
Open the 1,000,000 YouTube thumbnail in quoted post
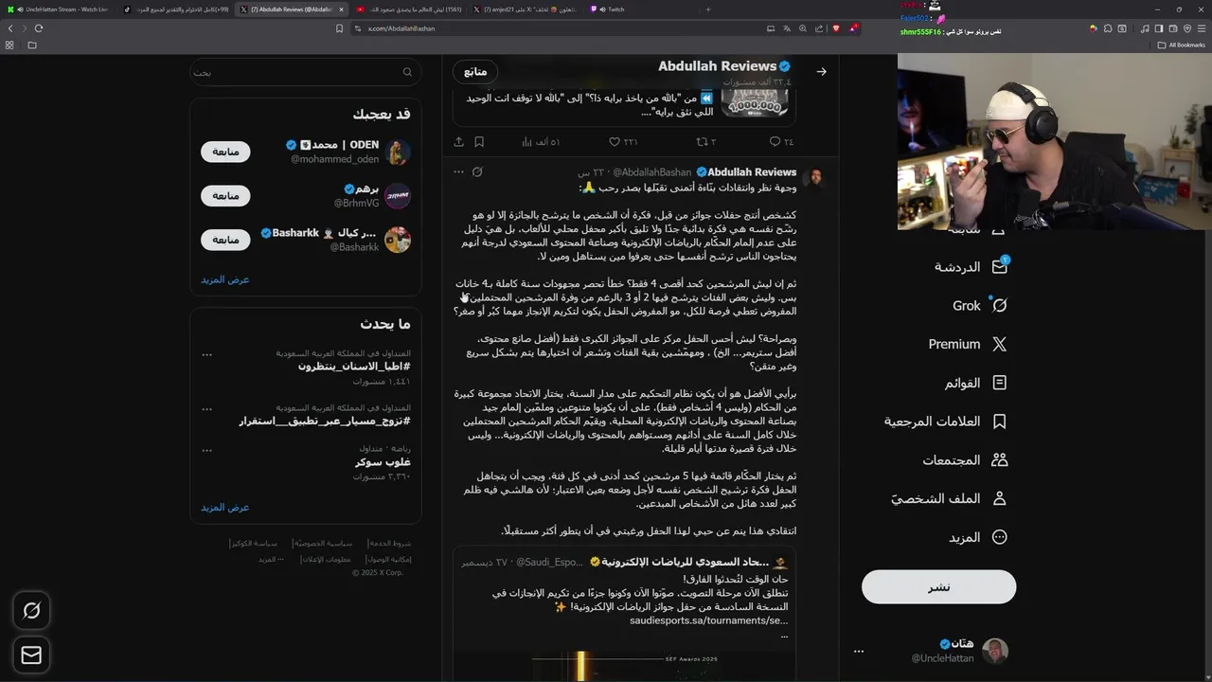click(755, 101)
